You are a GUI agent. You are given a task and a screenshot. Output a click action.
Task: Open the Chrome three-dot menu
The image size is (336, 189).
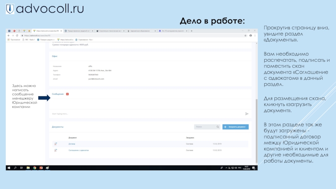[255, 36]
